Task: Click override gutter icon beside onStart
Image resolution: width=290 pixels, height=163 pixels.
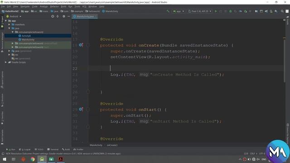Action: click(x=81, y=109)
